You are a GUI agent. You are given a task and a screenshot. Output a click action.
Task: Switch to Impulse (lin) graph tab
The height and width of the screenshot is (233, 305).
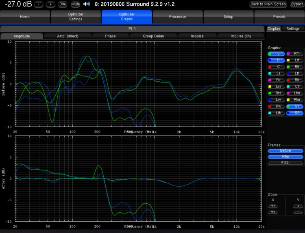(x=241, y=36)
